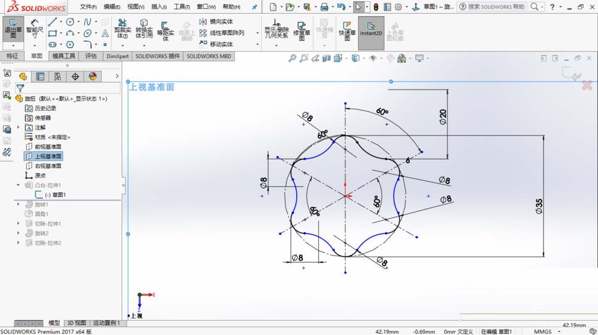
Task: Select the Line sketch tool
Action: [52, 21]
